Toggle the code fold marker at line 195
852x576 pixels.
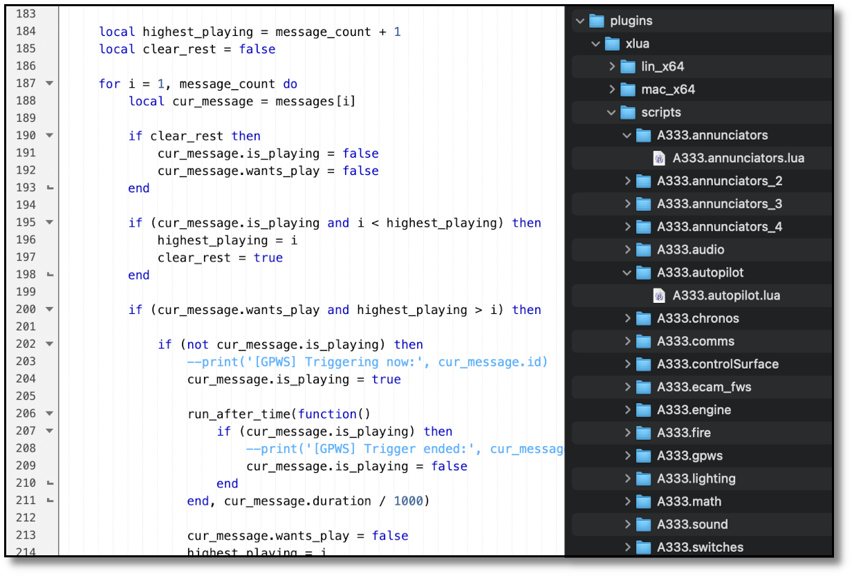coord(49,223)
